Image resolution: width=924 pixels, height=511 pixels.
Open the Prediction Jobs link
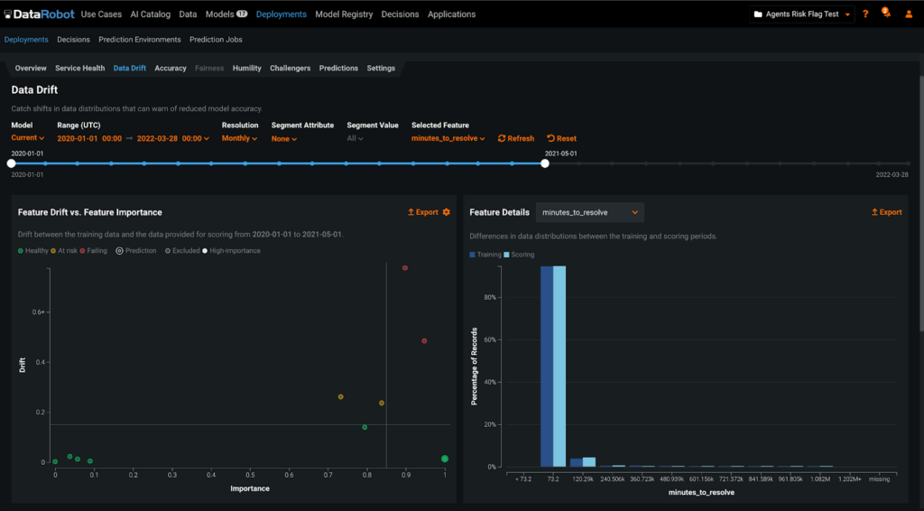click(x=216, y=40)
